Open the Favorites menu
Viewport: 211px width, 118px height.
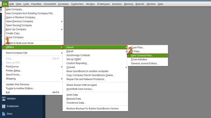pyautogui.click(x=36, y=4)
